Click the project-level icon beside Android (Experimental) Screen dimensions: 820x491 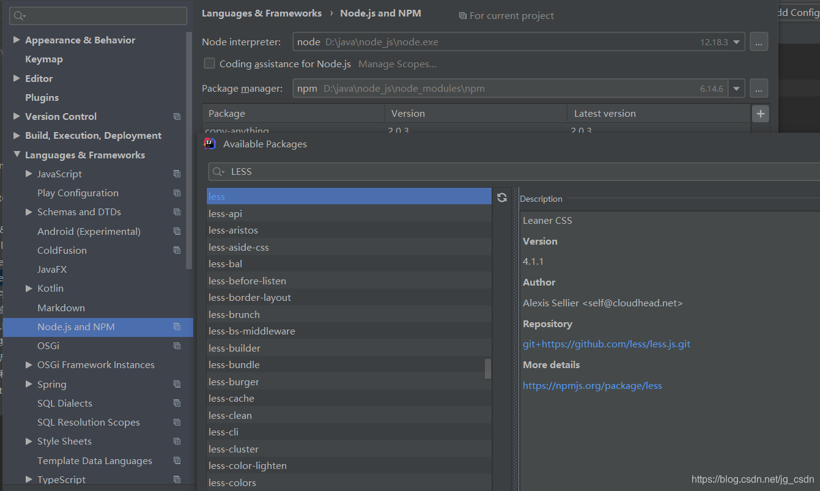pyautogui.click(x=177, y=232)
